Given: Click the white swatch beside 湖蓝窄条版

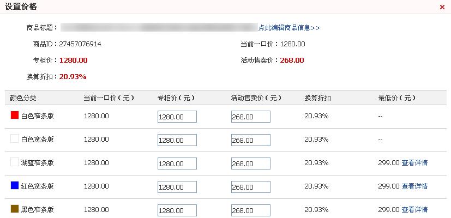Looking at the screenshot, I should 15,162.
